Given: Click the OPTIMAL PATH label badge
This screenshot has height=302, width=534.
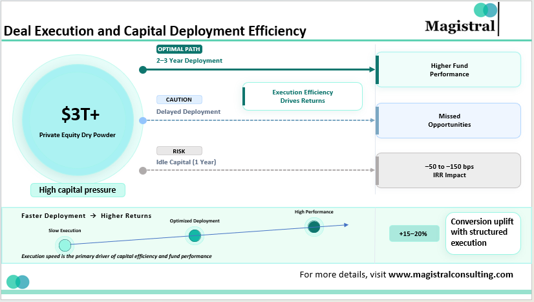Looking at the screenshot, I should (180, 49).
